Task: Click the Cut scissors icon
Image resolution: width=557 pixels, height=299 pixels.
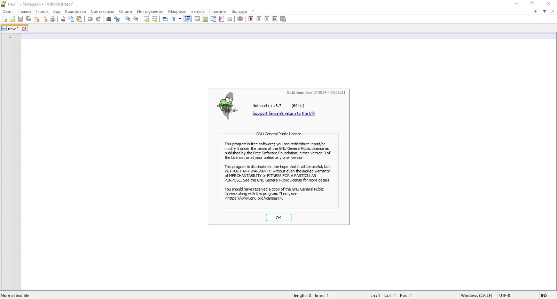Action: click(63, 19)
